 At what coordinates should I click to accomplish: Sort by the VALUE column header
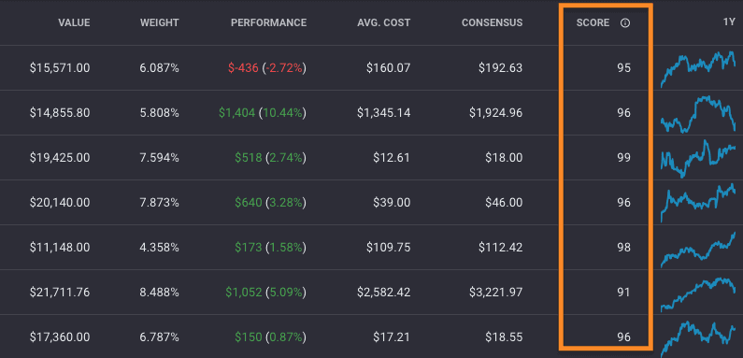click(x=74, y=22)
